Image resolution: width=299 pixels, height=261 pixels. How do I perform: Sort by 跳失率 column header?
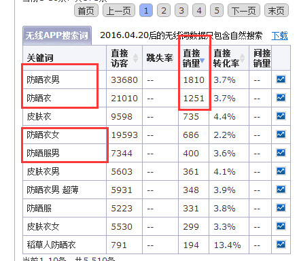coord(160,58)
